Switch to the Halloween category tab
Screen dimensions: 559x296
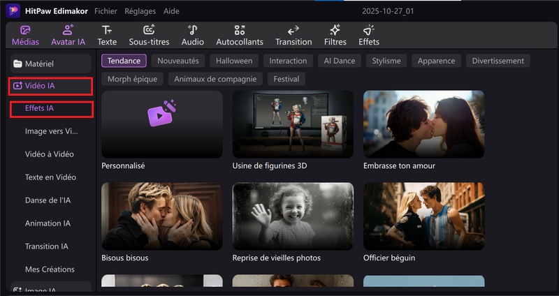pyautogui.click(x=234, y=61)
